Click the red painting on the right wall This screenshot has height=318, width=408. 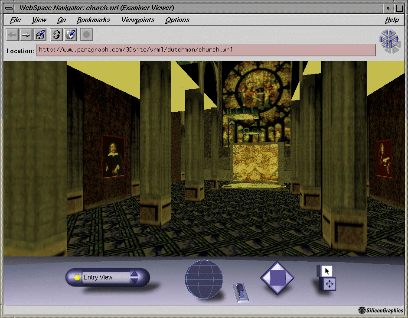tap(384, 159)
